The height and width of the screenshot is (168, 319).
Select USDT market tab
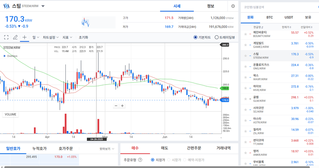click(289, 17)
